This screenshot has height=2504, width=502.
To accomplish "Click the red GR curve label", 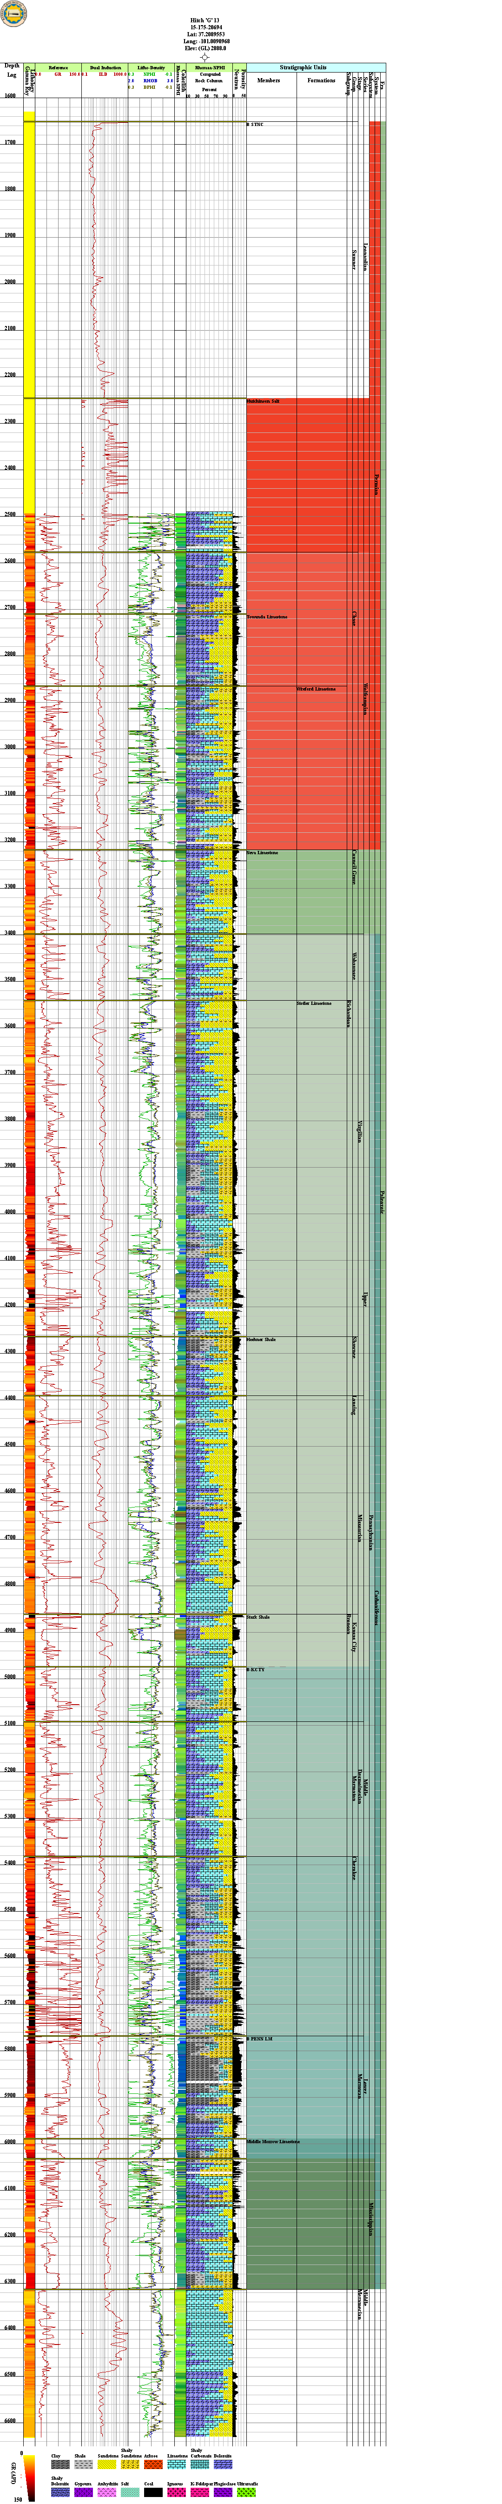I will point(58,74).
